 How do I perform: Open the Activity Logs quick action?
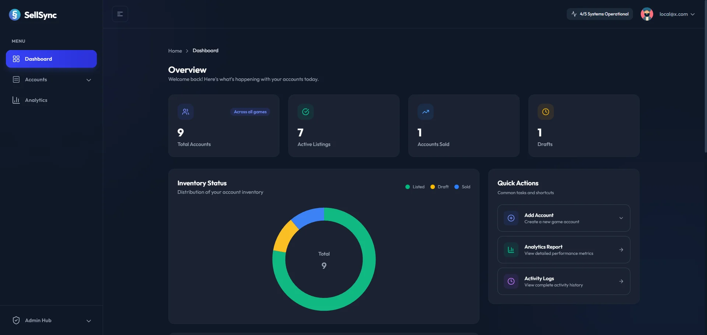tap(563, 281)
